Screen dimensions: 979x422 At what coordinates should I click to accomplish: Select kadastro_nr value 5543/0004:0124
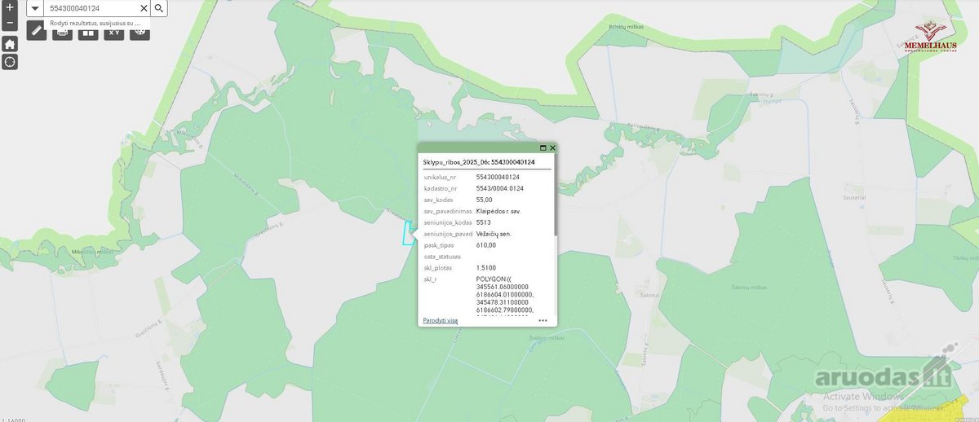499,188
